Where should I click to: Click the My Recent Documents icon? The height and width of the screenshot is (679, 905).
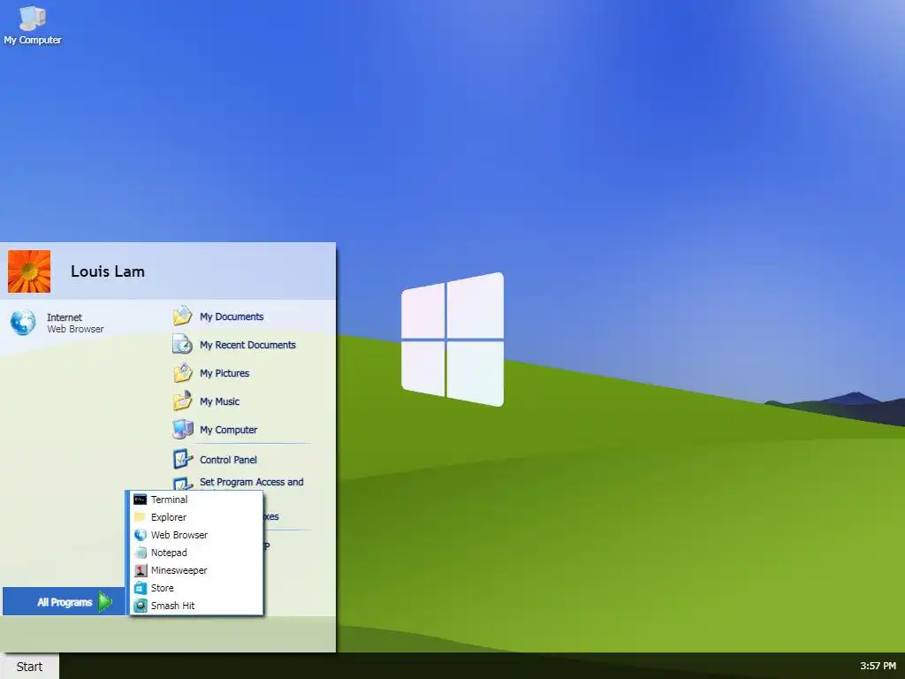coord(182,344)
